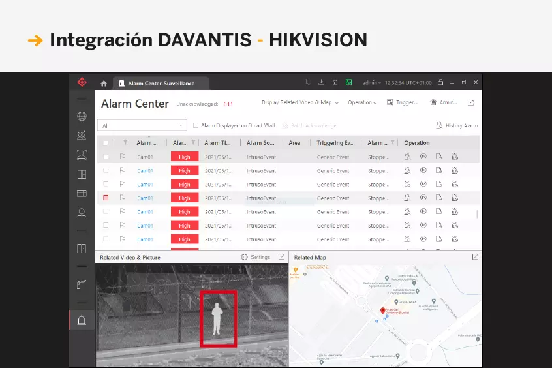The image size is (552, 368).
Task: Open the split-layout sidebar icon
Action: 82,174
